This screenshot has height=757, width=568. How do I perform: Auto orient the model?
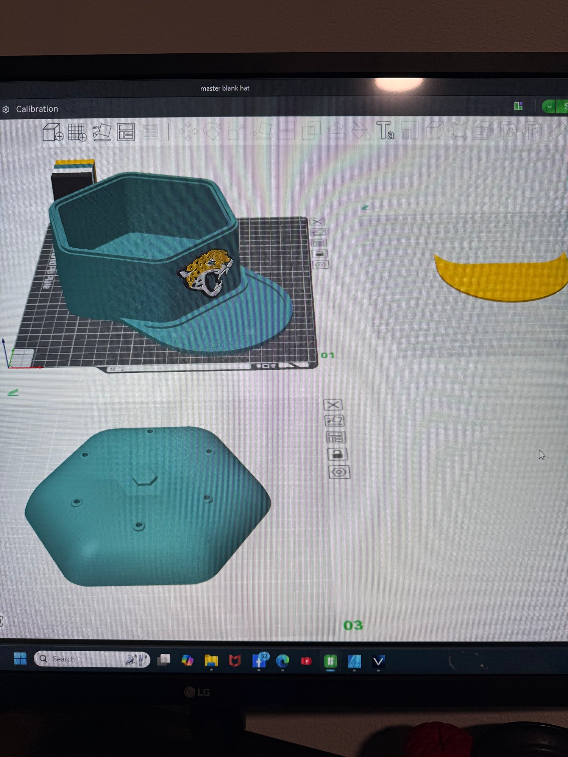click(101, 132)
